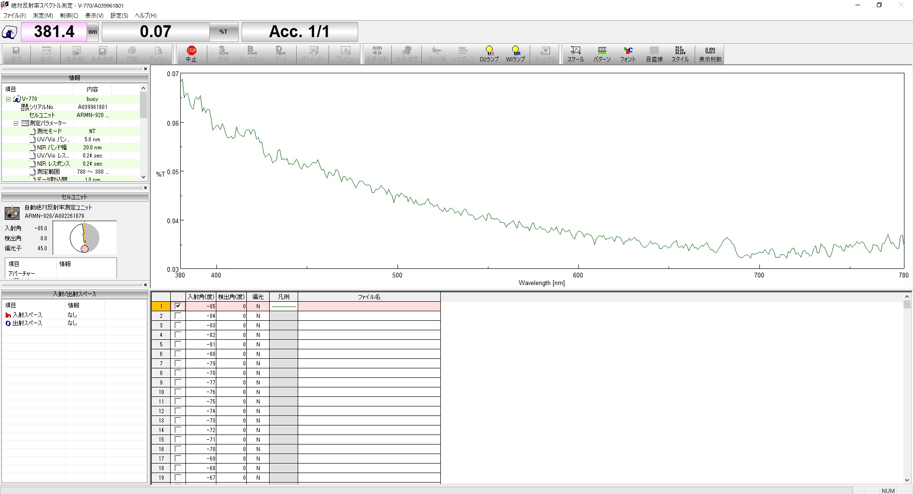The width and height of the screenshot is (913, 494).
Task: Check the checkbox in row 10 (-76)
Action: (178, 392)
